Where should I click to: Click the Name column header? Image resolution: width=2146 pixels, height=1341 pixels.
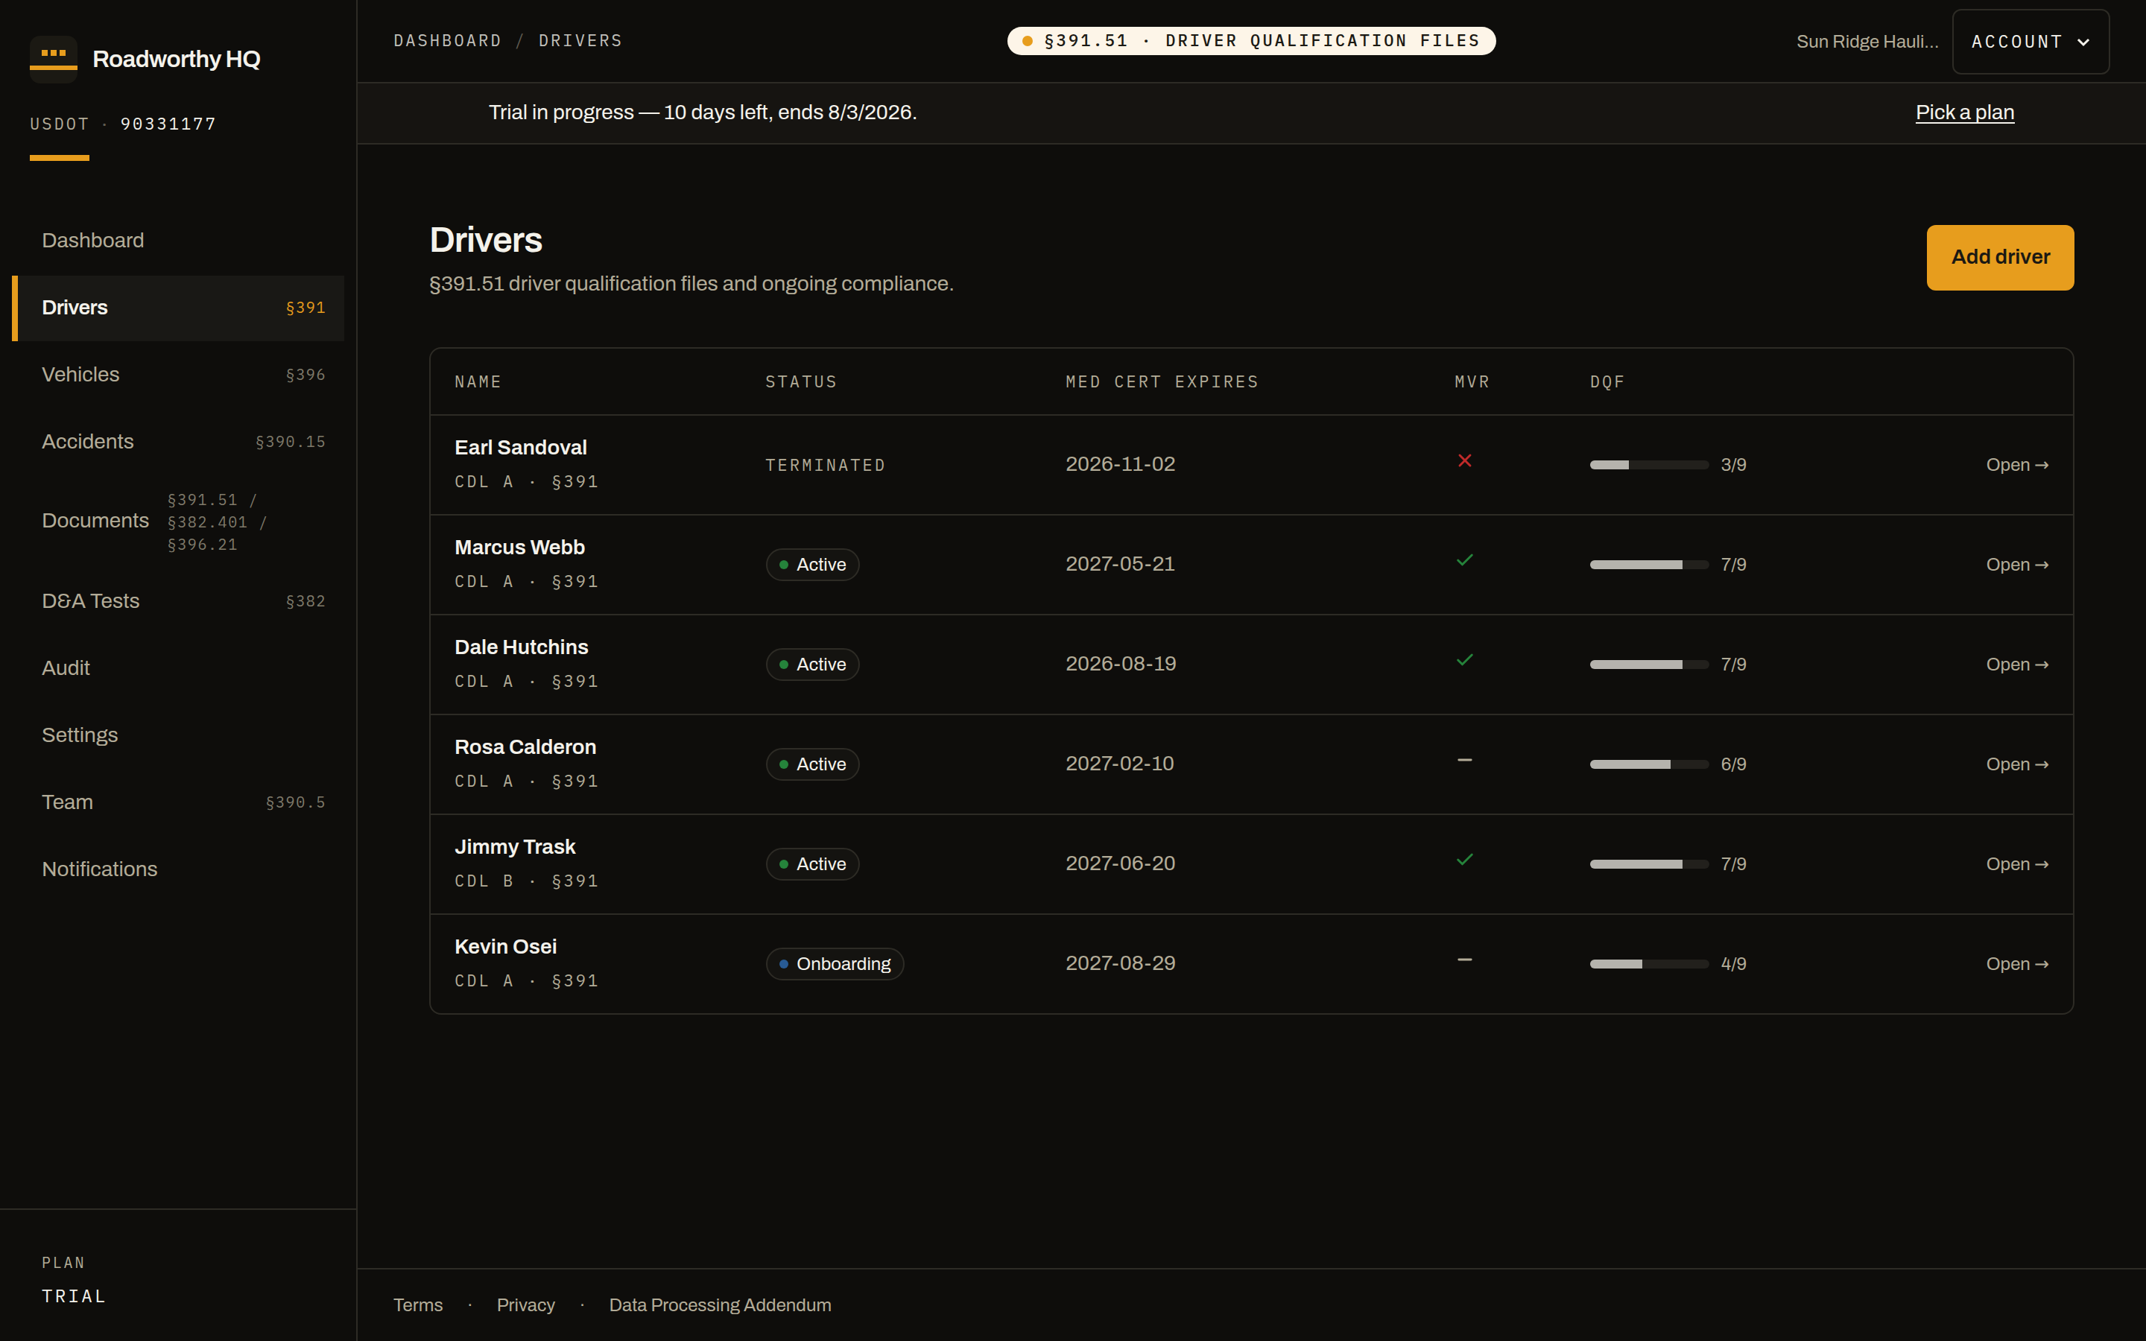pos(478,381)
